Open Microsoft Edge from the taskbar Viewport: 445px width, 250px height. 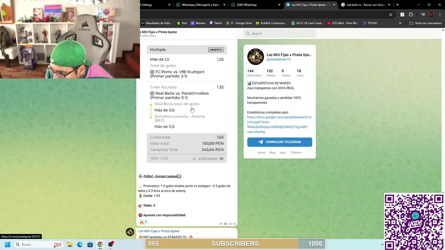click(x=80, y=244)
